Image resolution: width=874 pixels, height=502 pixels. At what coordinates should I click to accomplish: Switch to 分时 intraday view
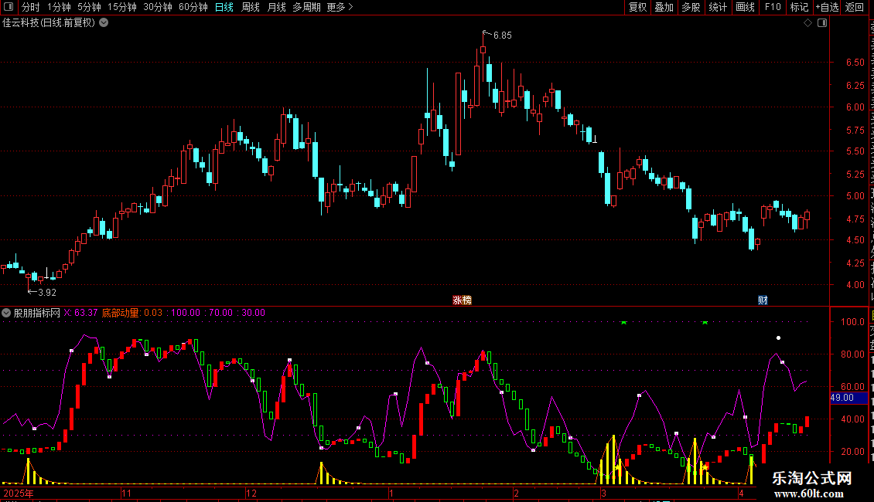pyautogui.click(x=31, y=7)
